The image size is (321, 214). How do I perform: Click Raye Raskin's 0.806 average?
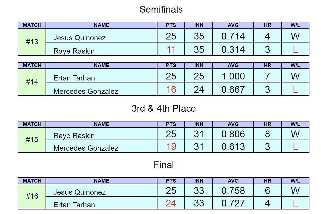pos(233,134)
